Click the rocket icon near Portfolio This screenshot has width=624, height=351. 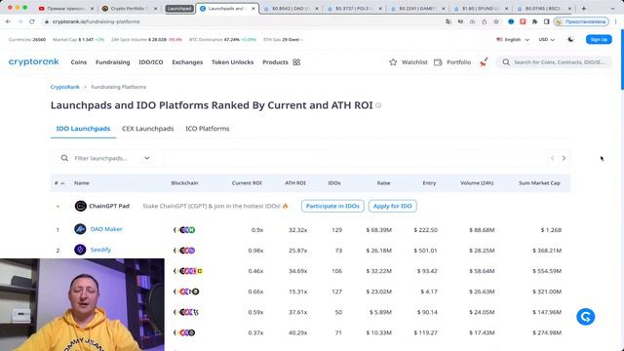484,62
